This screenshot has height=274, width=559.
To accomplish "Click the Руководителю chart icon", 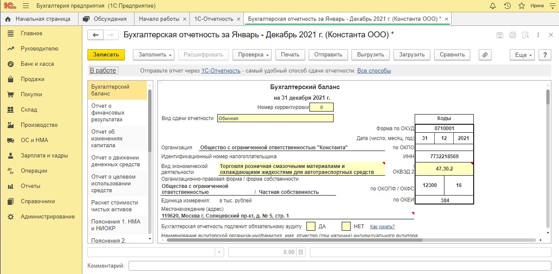I will [11, 49].
